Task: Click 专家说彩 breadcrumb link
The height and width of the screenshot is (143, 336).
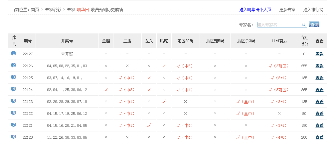Action: point(53,10)
